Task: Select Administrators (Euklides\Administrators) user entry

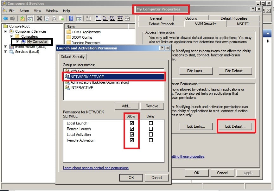Action: pos(114,82)
